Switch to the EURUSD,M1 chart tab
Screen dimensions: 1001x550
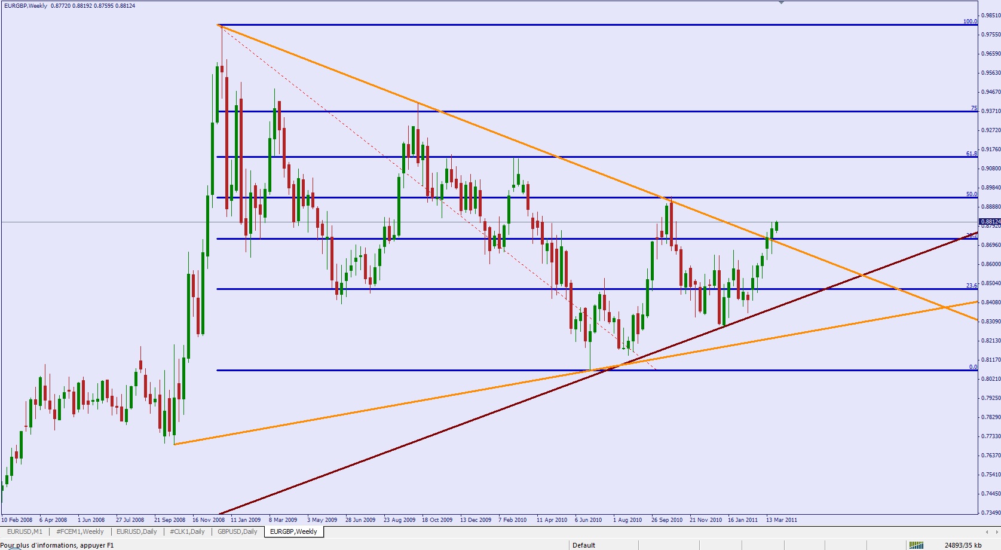[25, 531]
